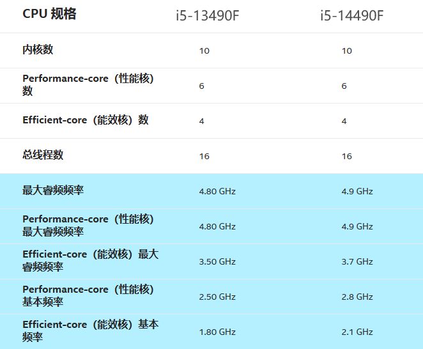
Task: Click the Efficient-core count 4 for i5-14490F
Action: (x=344, y=121)
